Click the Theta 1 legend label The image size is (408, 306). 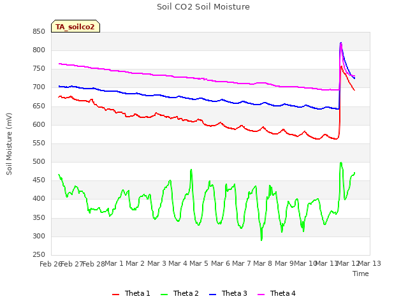pos(138,293)
